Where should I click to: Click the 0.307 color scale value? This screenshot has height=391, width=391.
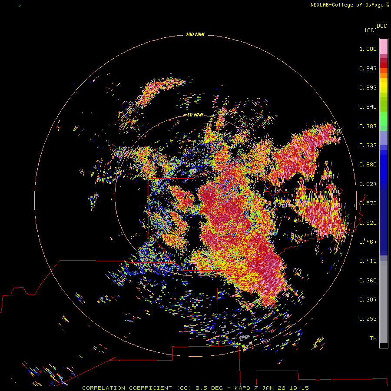click(x=368, y=300)
